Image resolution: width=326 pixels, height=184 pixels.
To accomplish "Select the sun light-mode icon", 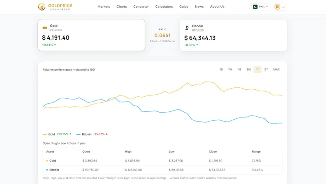I will [277, 7].
